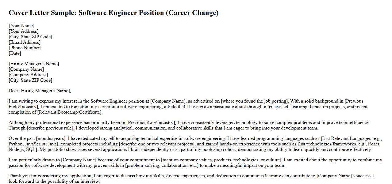Click the [Your Name] placeholder line

(x=21, y=26)
